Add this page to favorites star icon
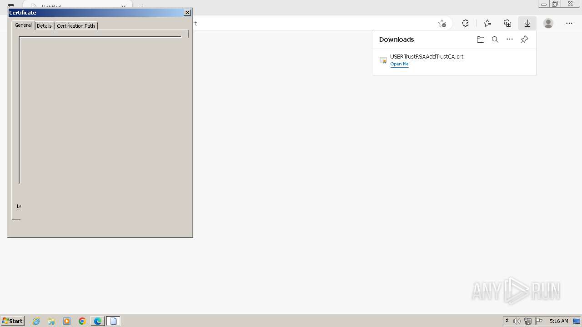This screenshot has height=327, width=582. click(442, 23)
